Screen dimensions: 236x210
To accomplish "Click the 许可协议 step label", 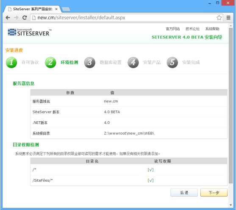I will click(30, 63).
